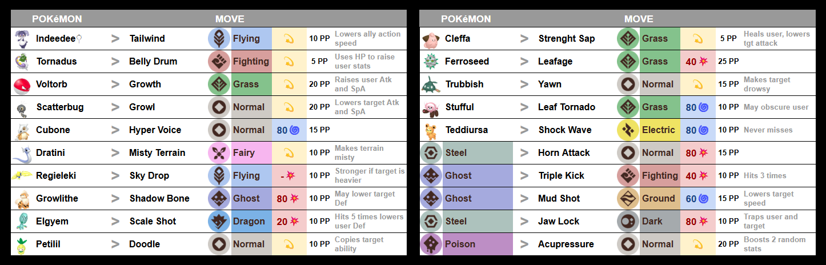Click the arrow before Triple Kick
This screenshot has height=265, width=826.
pos(524,176)
